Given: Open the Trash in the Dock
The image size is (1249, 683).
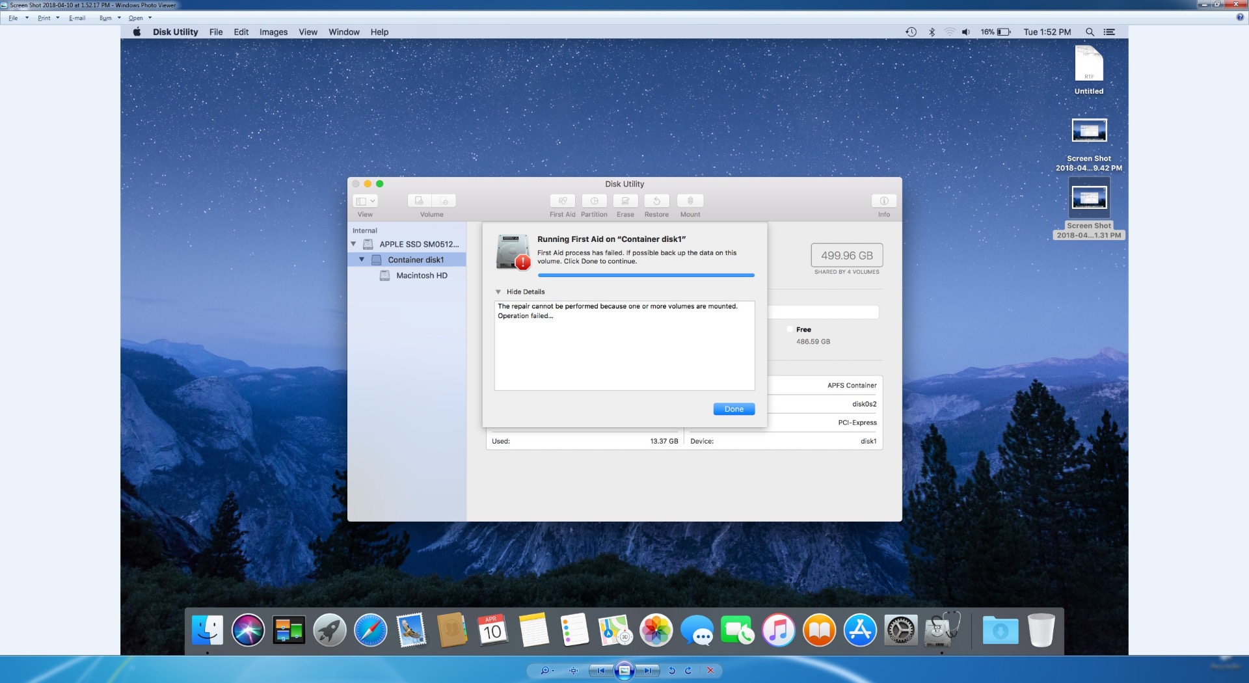Looking at the screenshot, I should coord(1041,630).
